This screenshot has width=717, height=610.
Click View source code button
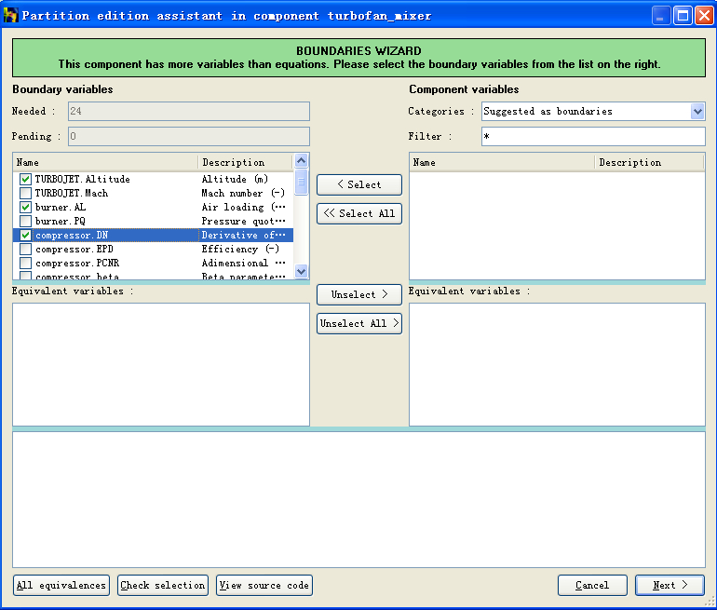264,585
